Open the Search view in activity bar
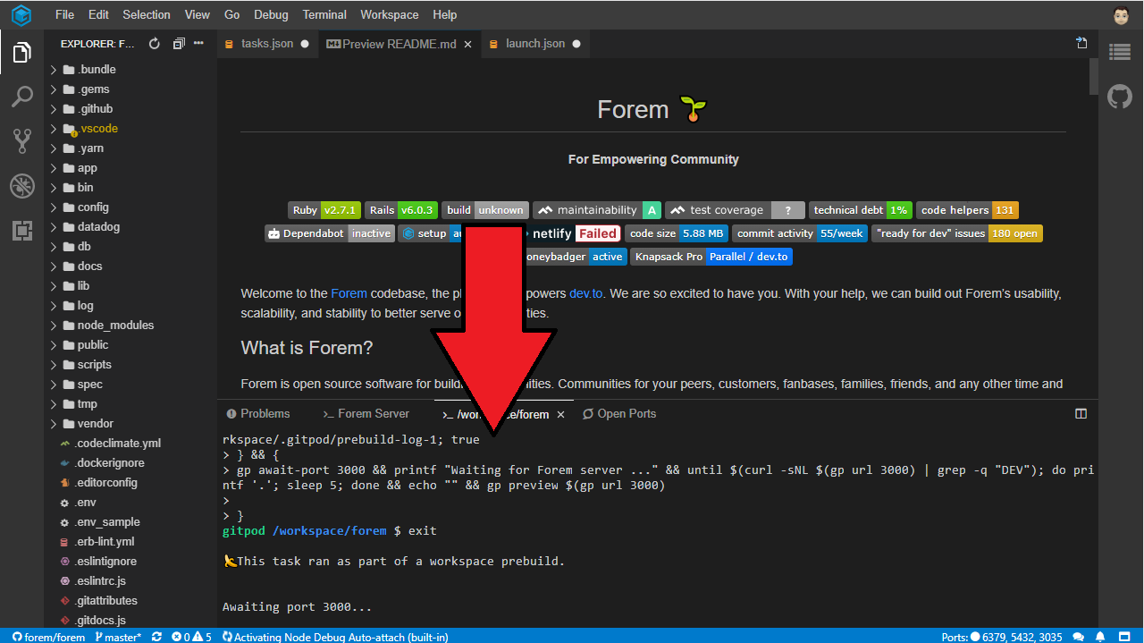The image size is (1144, 643). pyautogui.click(x=22, y=97)
